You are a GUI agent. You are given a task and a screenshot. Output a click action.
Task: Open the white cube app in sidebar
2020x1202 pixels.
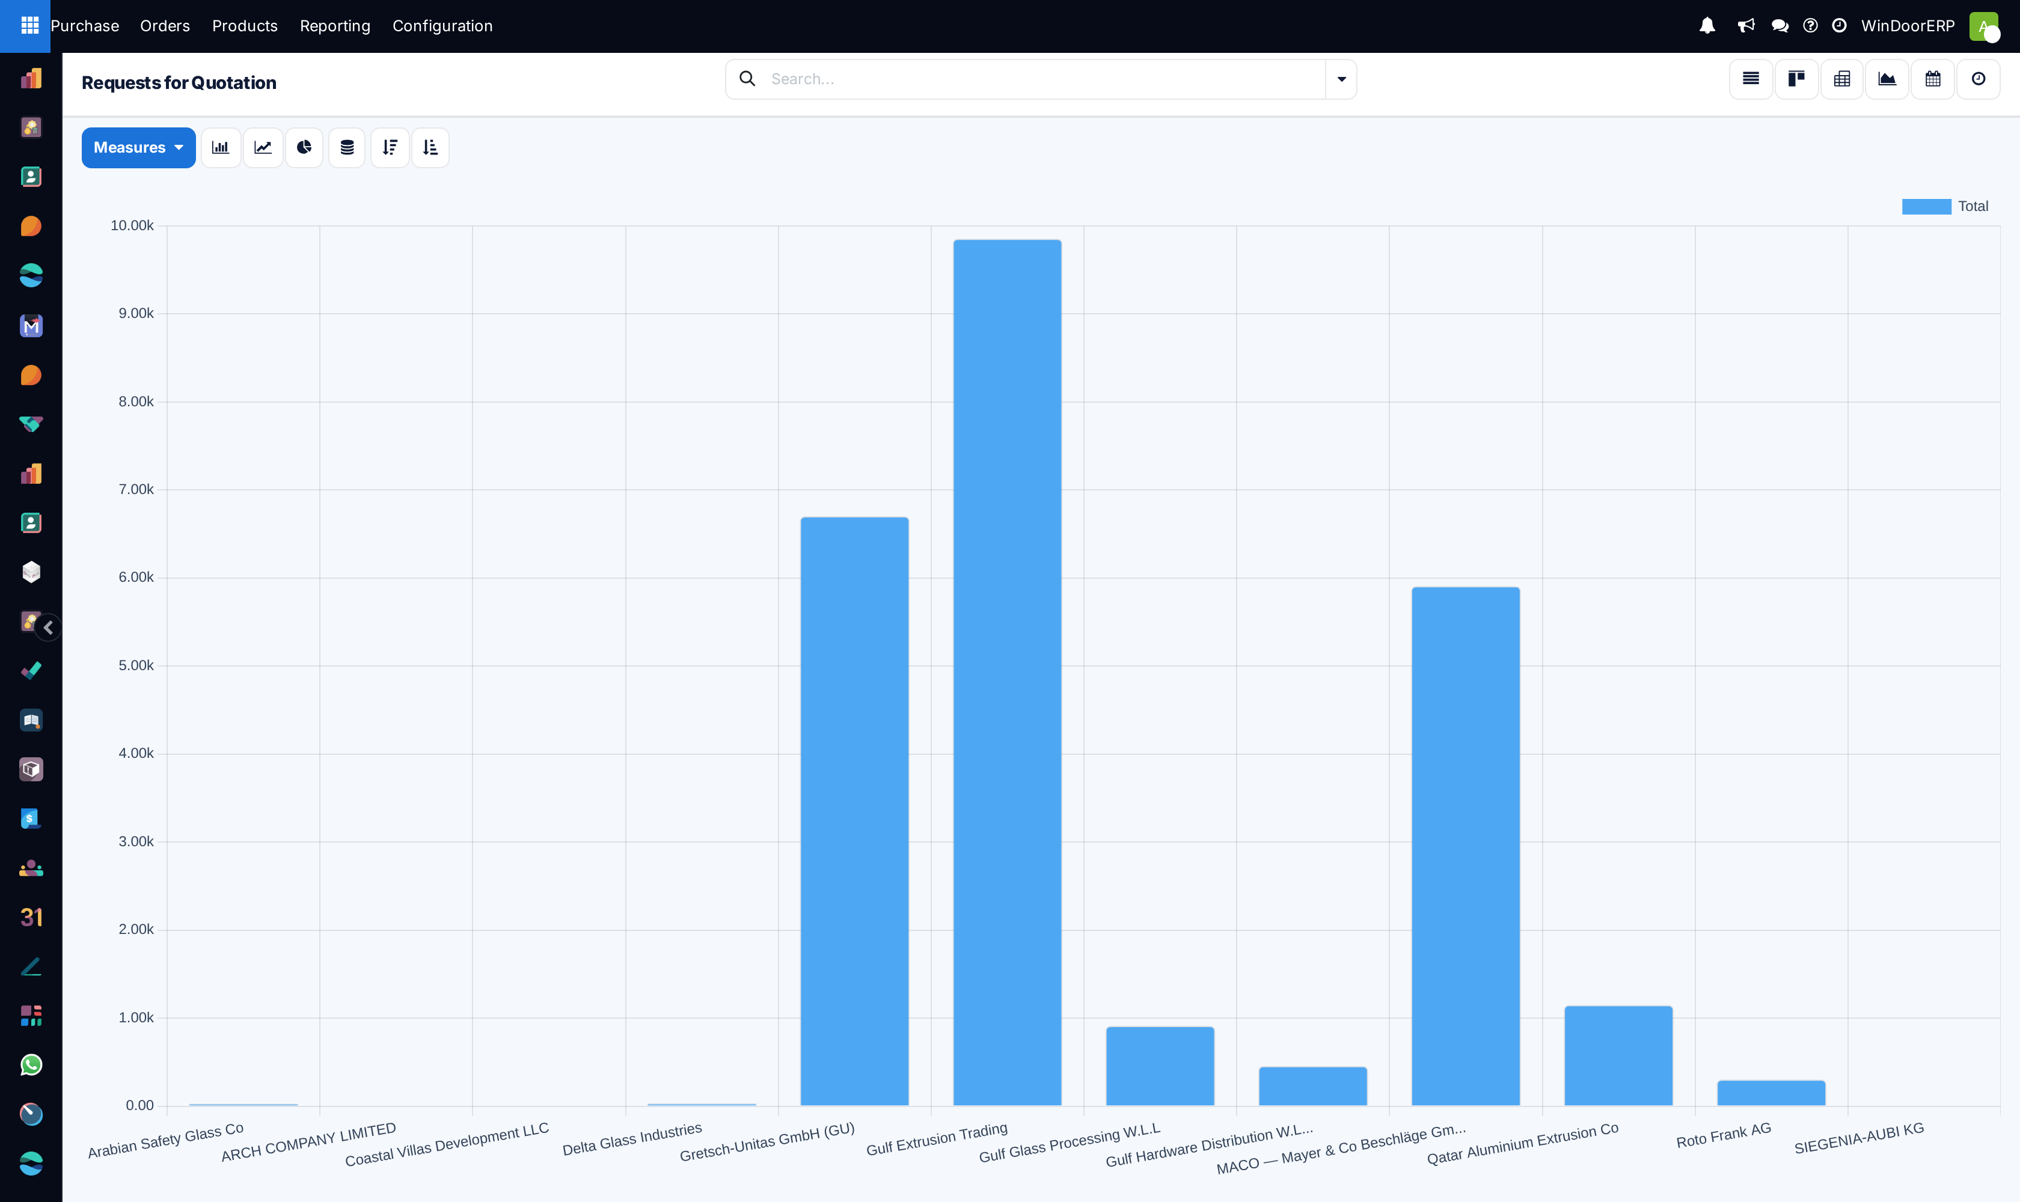point(31,572)
